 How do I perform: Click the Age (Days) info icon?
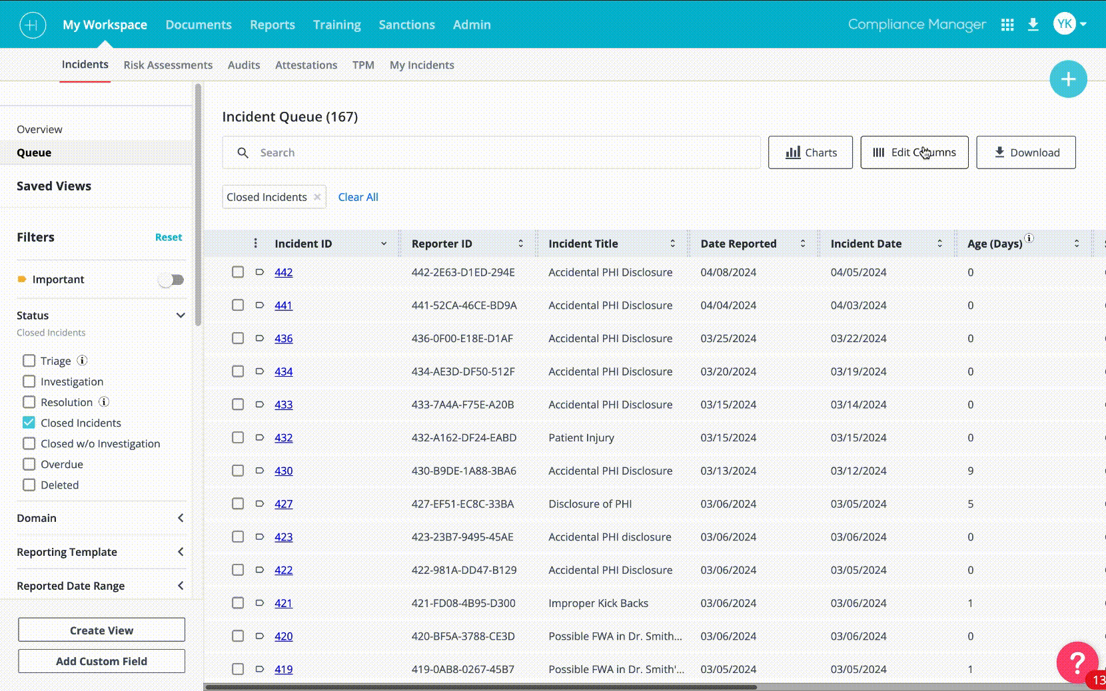point(1029,238)
